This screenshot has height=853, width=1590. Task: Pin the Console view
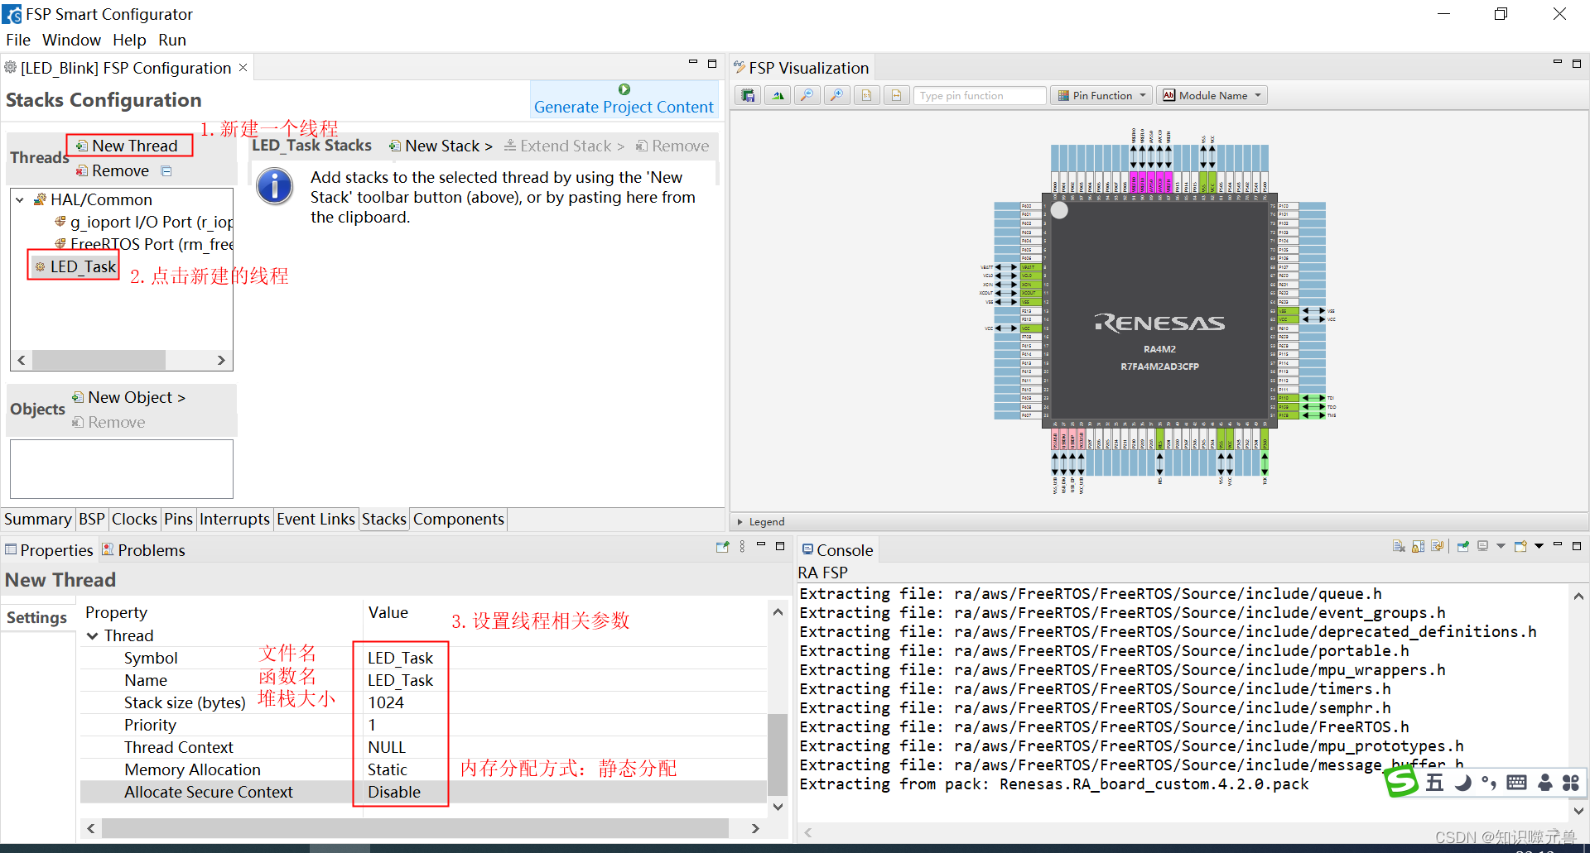pyautogui.click(x=1463, y=546)
